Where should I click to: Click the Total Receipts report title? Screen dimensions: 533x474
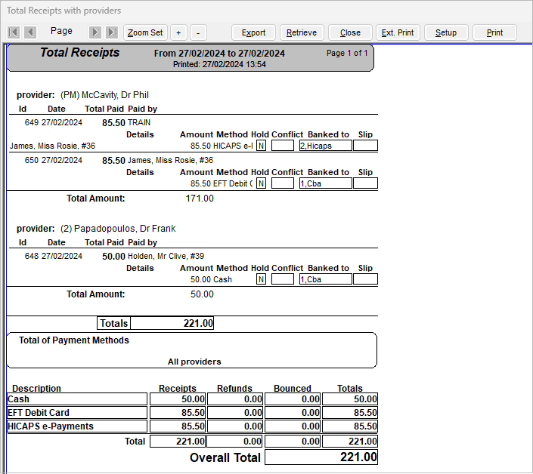click(x=80, y=53)
